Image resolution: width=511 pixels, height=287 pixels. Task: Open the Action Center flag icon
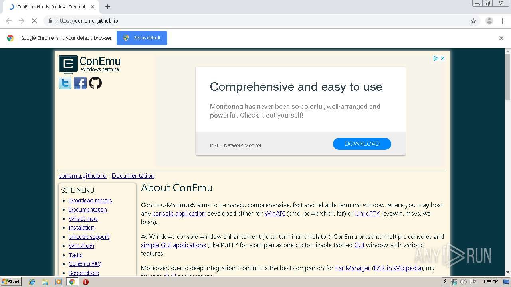[x=473, y=282]
